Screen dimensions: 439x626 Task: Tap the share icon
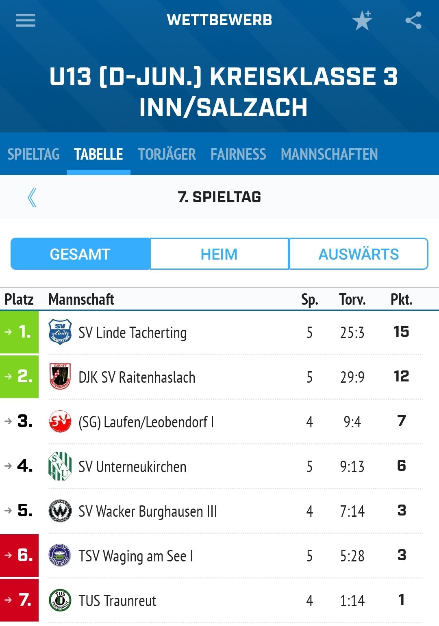[x=413, y=20]
